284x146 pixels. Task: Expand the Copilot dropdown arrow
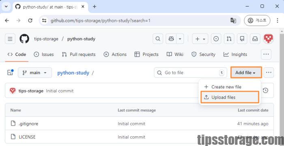click(x=180, y=39)
